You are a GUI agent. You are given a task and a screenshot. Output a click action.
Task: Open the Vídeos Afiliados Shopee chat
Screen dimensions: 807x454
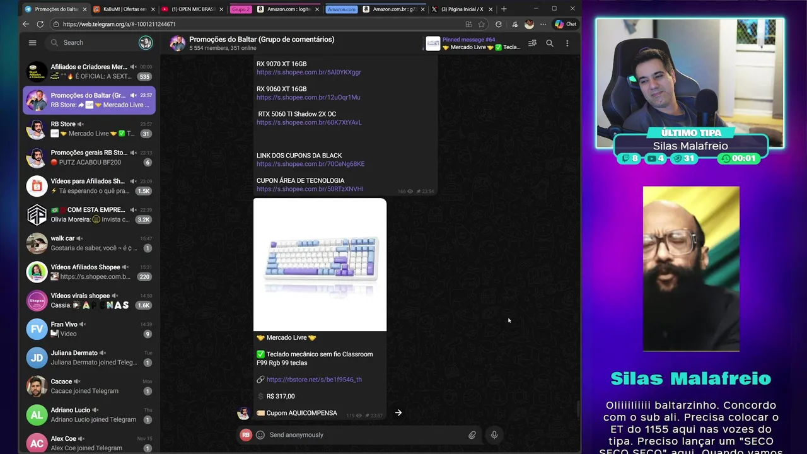tap(89, 272)
